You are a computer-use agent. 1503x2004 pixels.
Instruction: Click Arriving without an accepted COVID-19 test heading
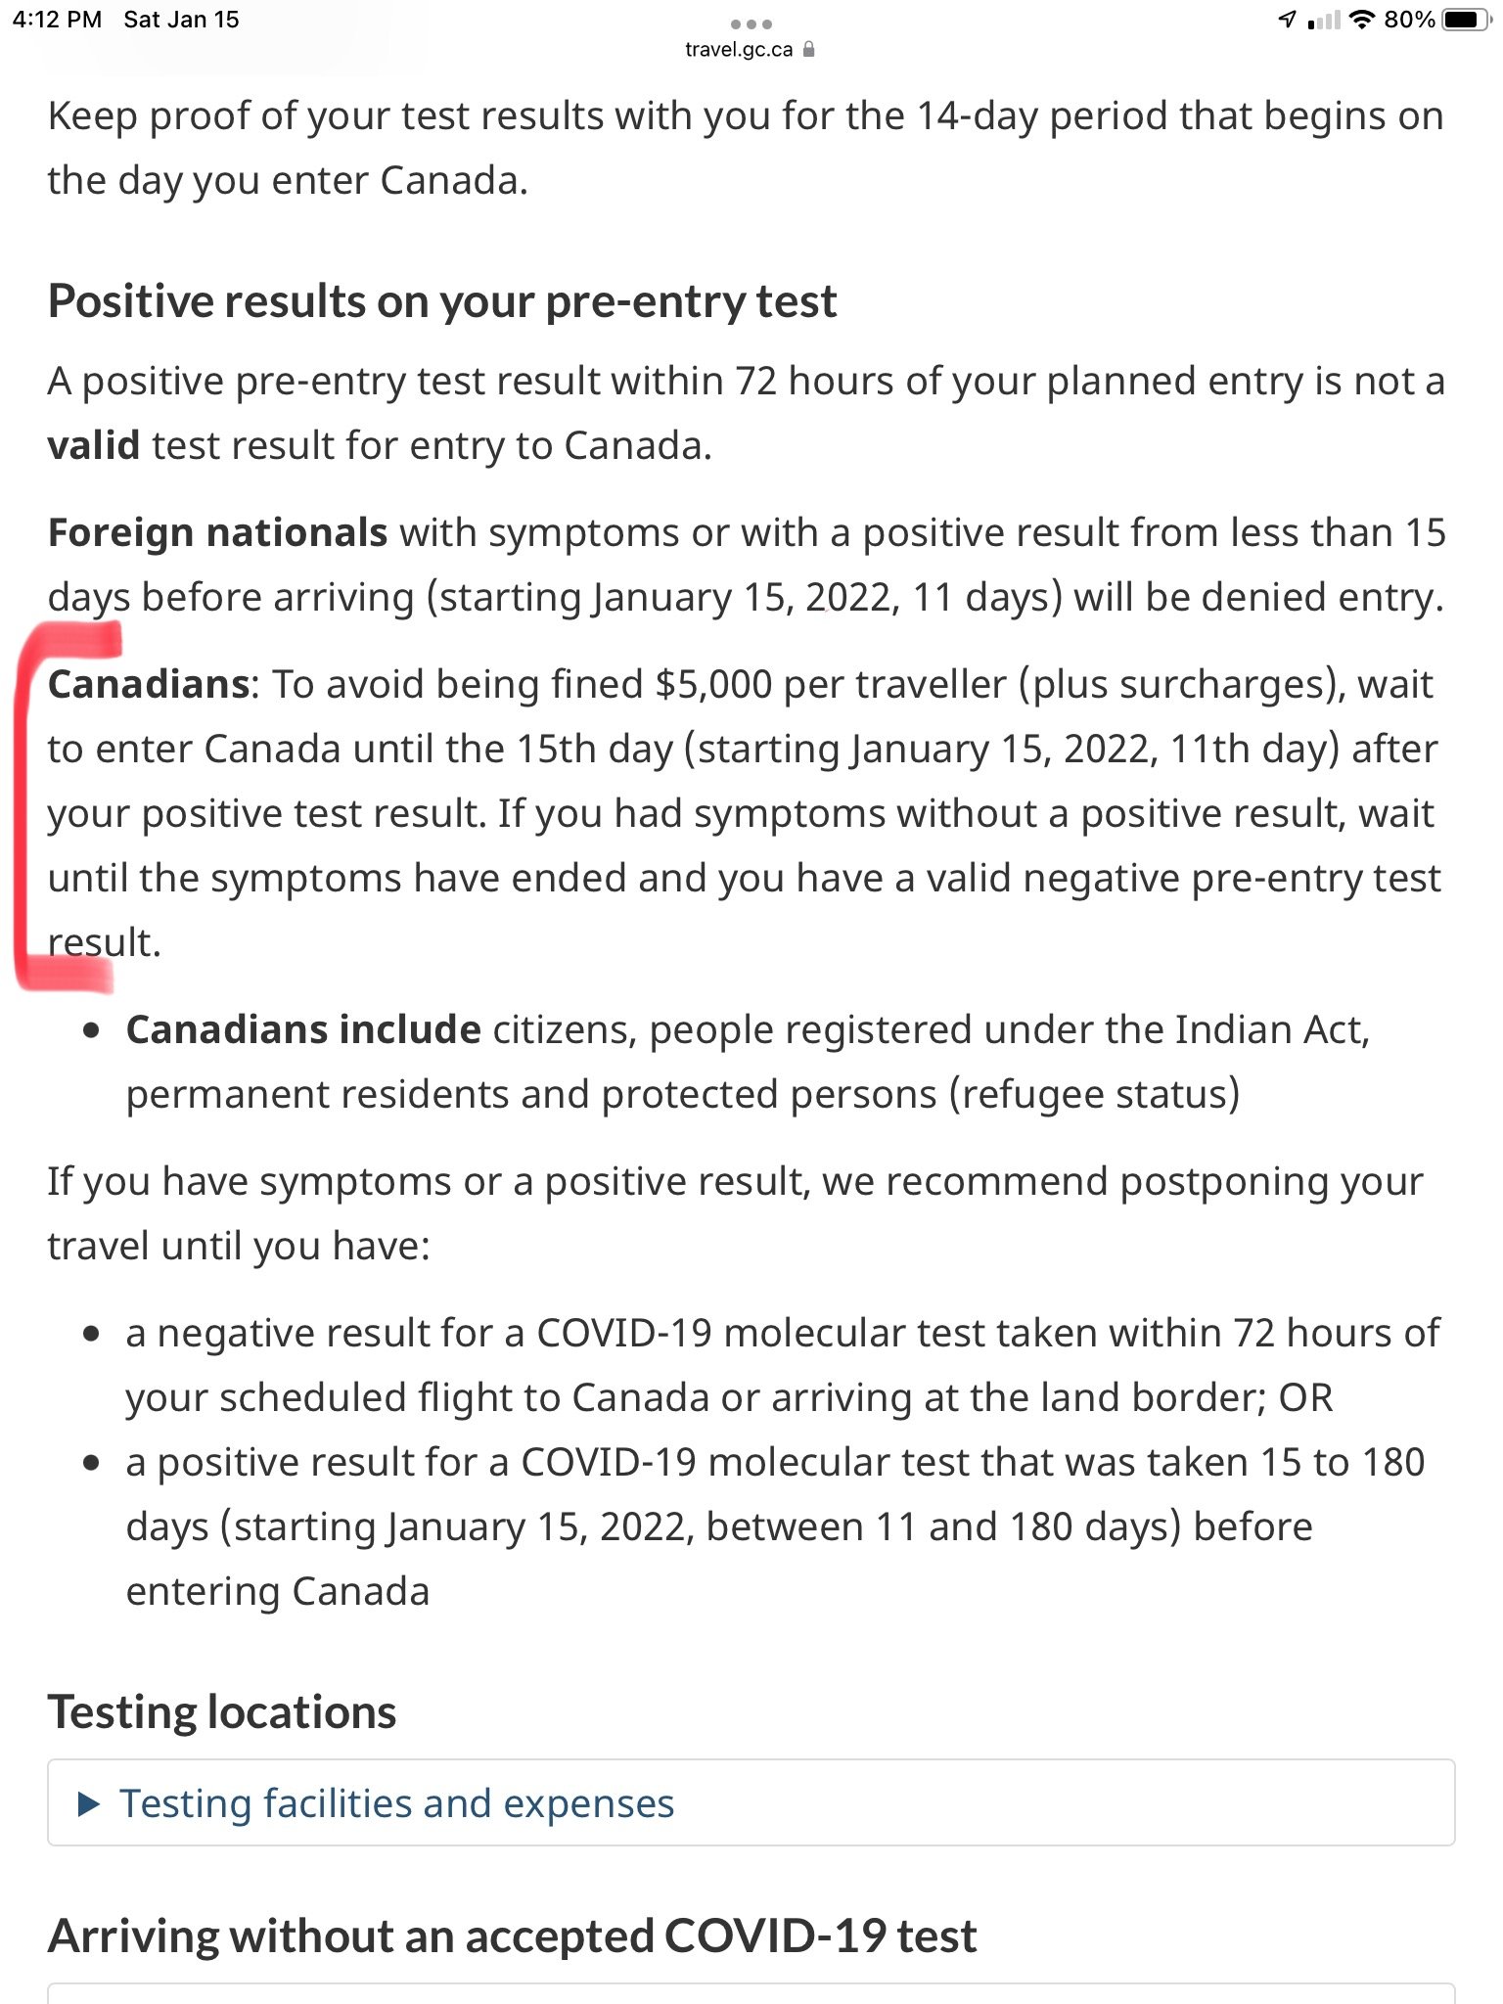513,1936
